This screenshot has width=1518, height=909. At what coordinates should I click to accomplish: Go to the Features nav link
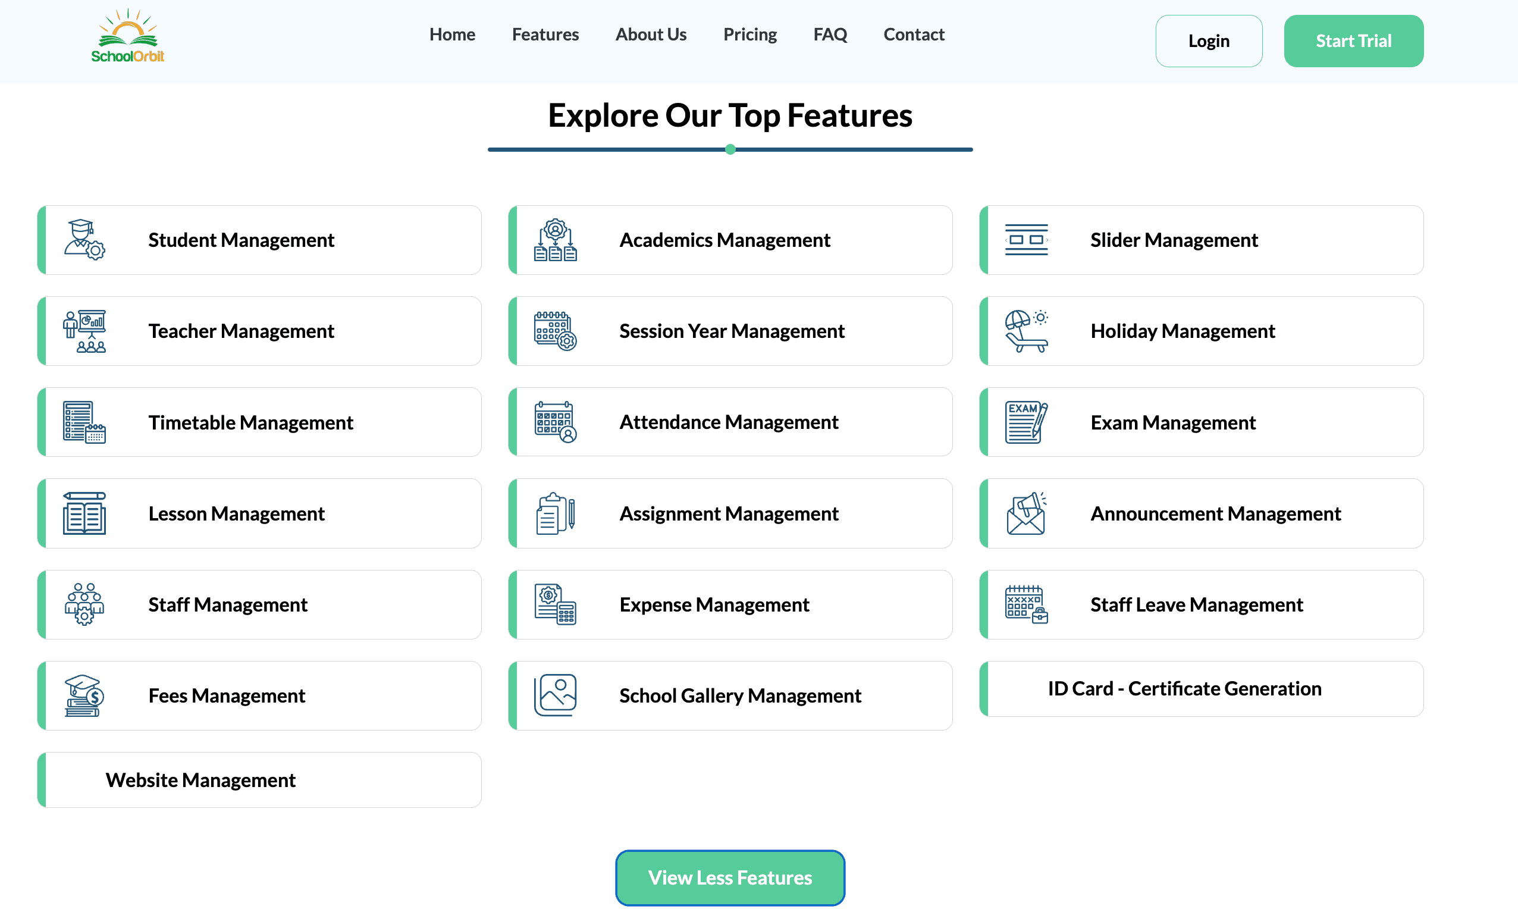545,35
